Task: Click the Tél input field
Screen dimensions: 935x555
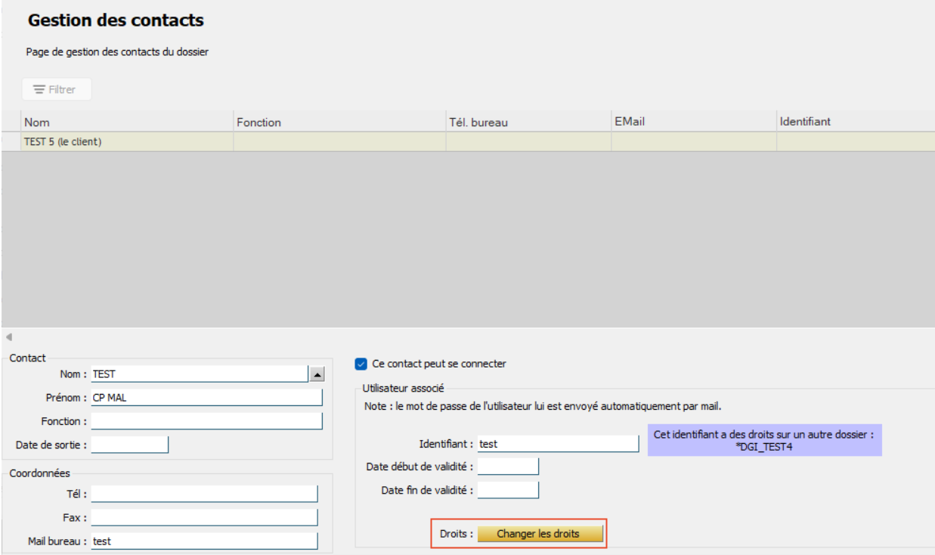Action: [203, 494]
